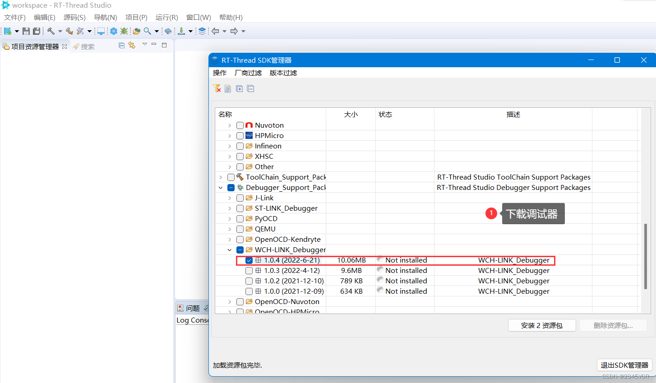Click the Build hammer icon in main toolbar
This screenshot has width=656, height=383.
tap(51, 31)
